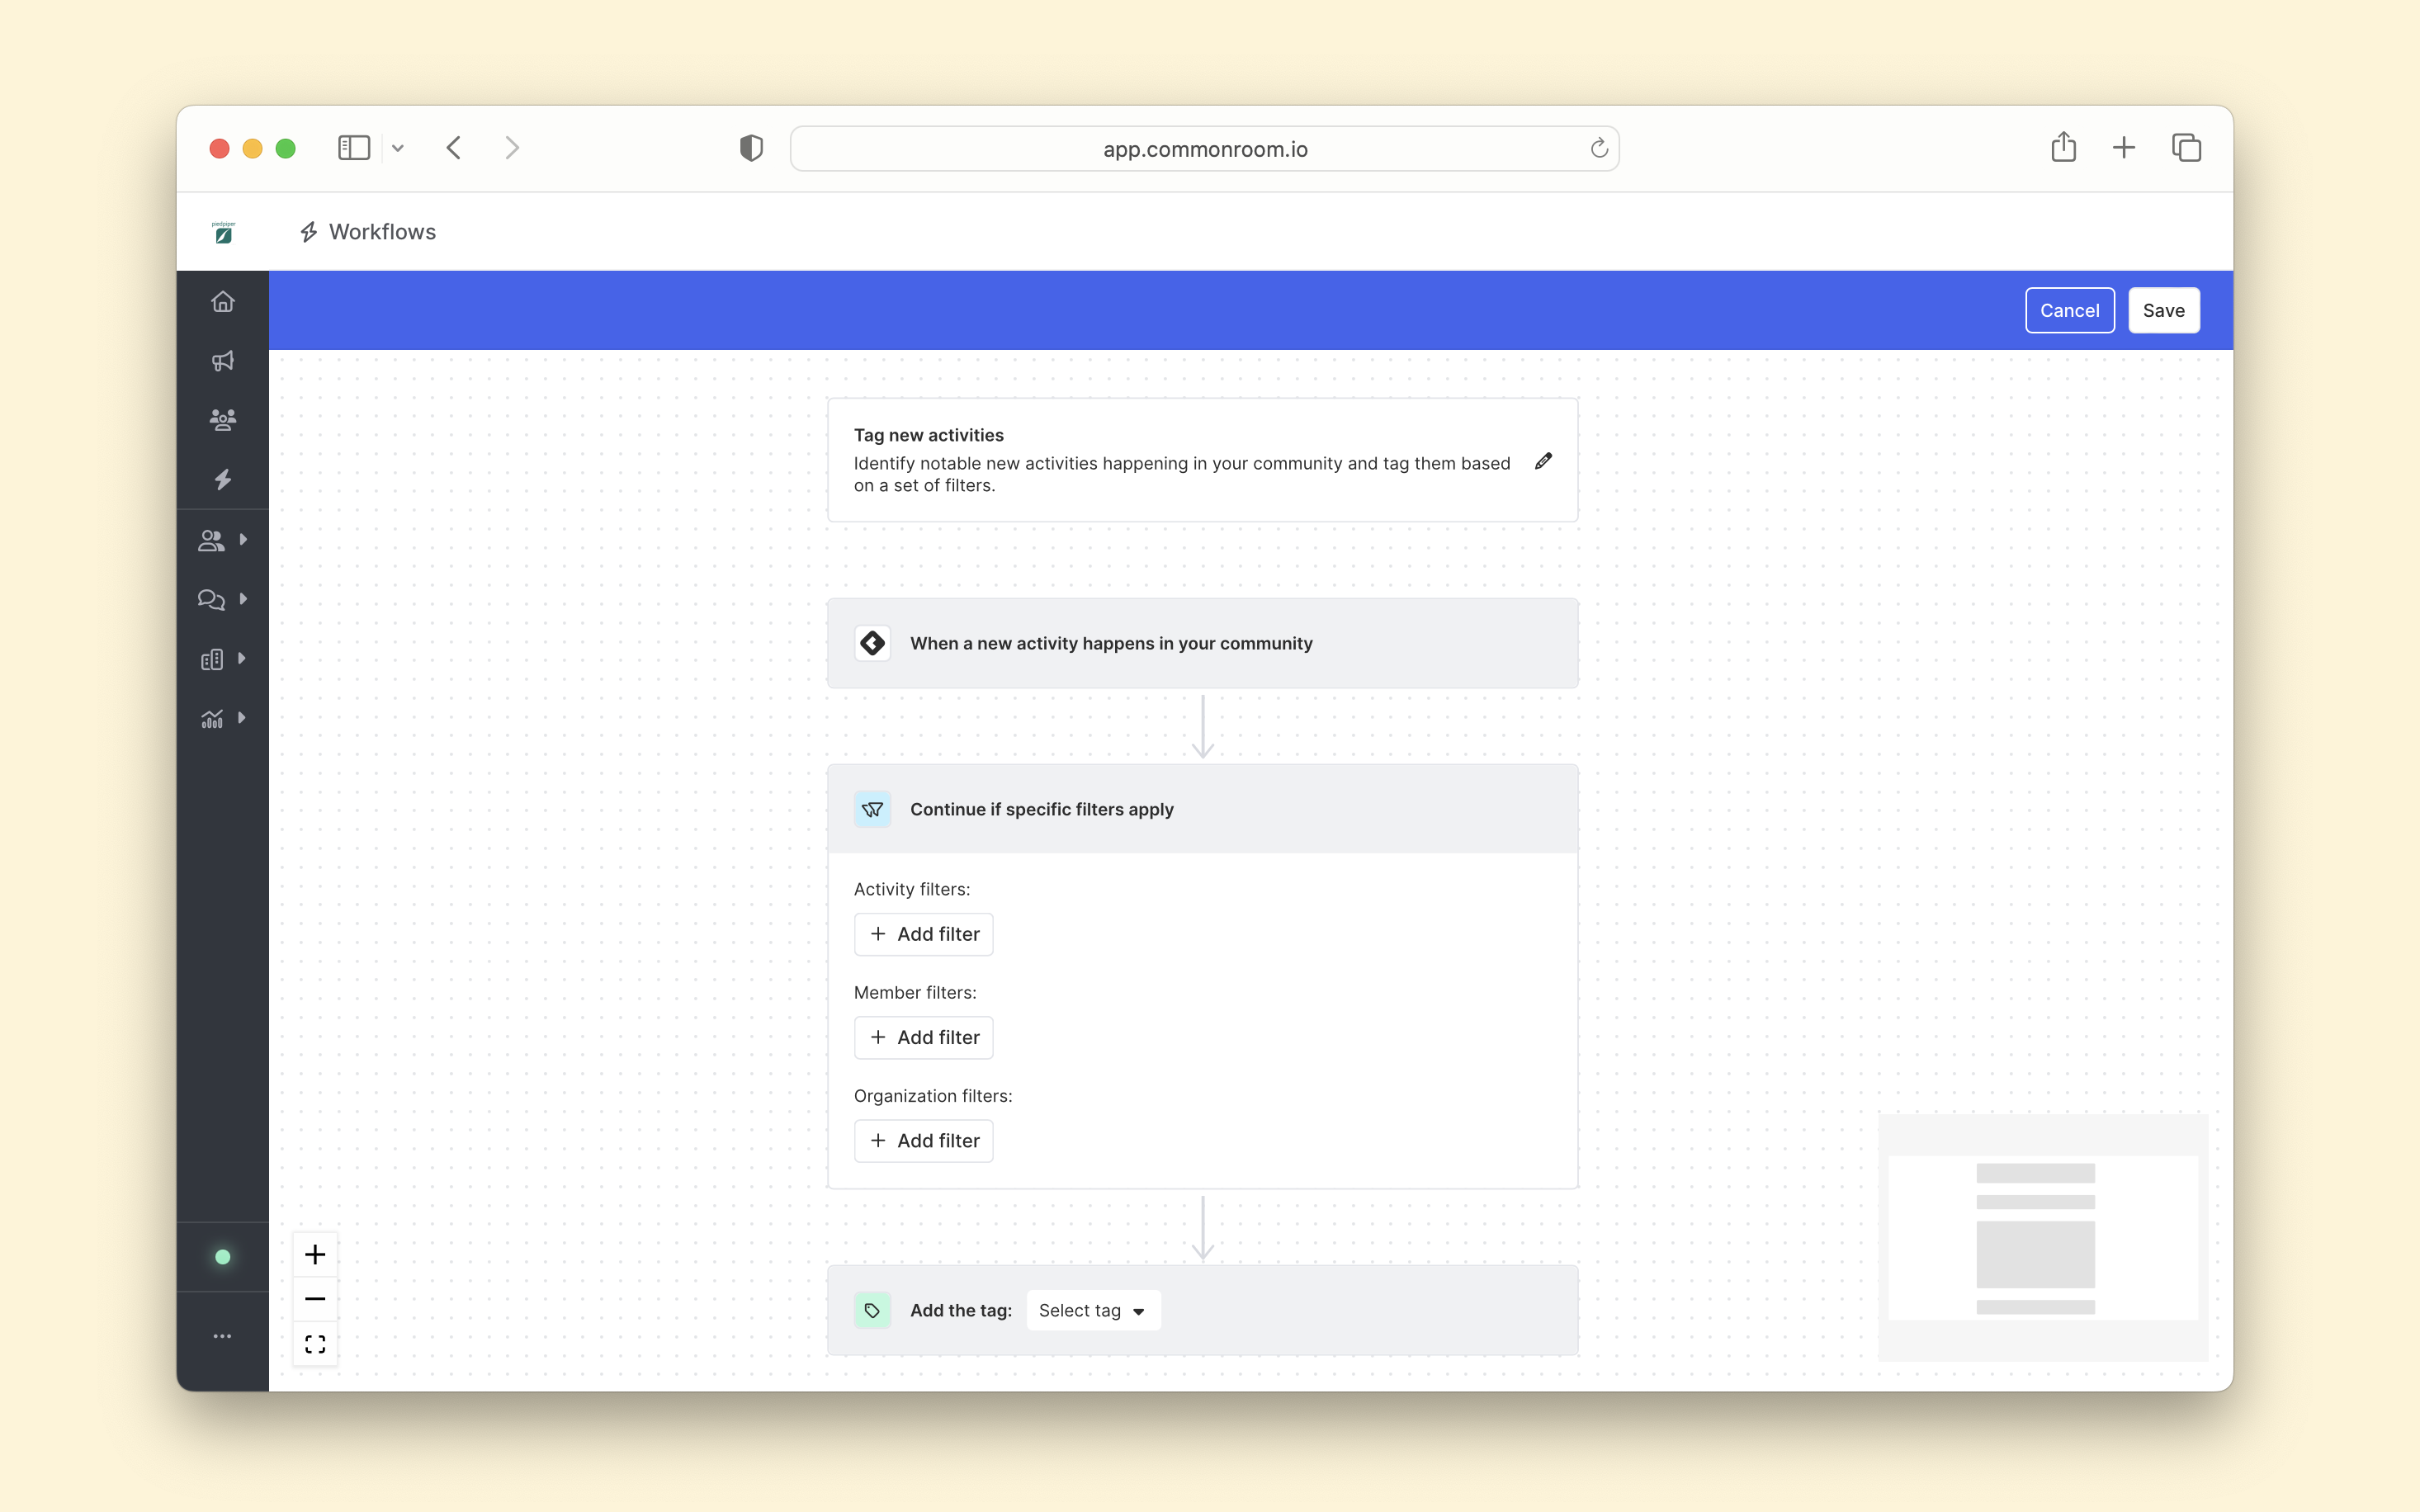Open the team members group icon
2420x1512 pixels.
click(222, 420)
